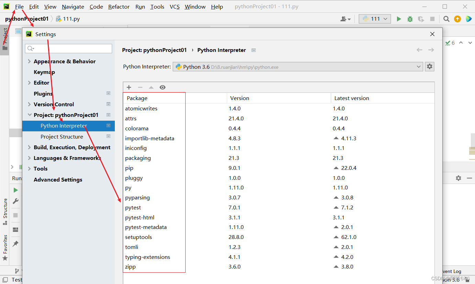This screenshot has height=284, width=475.
Task: Expand the Appearance & Behavior section
Action: coord(29,61)
